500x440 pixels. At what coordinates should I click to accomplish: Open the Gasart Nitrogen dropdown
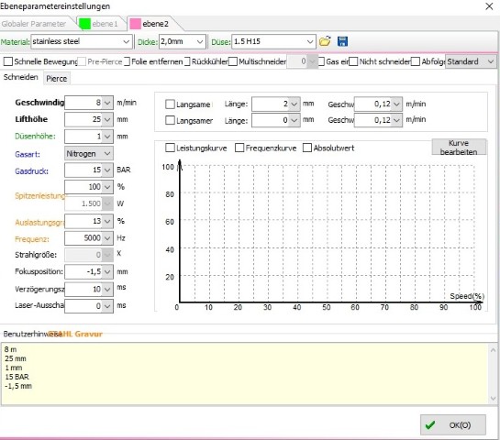[x=89, y=154]
